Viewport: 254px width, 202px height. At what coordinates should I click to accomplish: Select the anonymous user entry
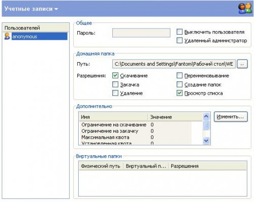click(x=40, y=37)
